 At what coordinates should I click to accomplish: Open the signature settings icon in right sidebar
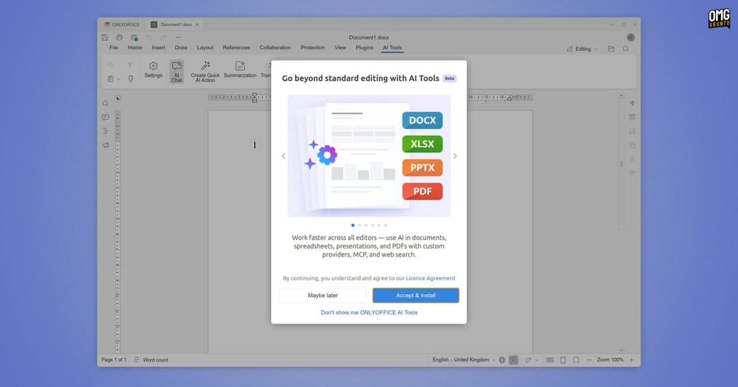point(632,173)
